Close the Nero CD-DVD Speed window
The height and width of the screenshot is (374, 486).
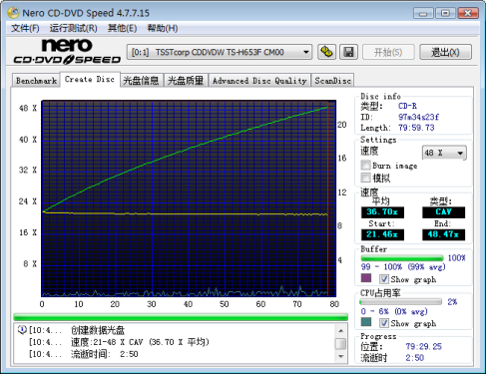pos(468,13)
